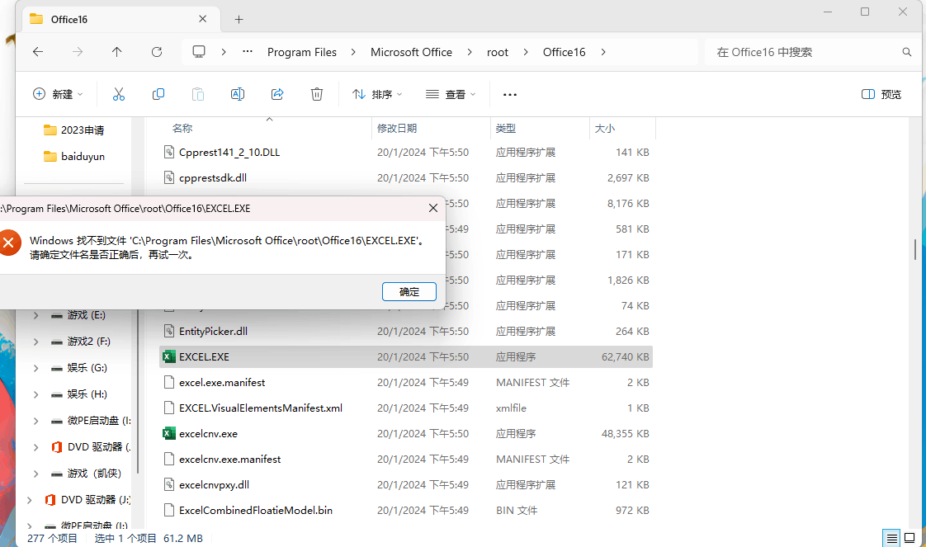Screen dimensions: 926x547
Task: Click the Copy icon in toolbar
Action: pyautogui.click(x=158, y=94)
